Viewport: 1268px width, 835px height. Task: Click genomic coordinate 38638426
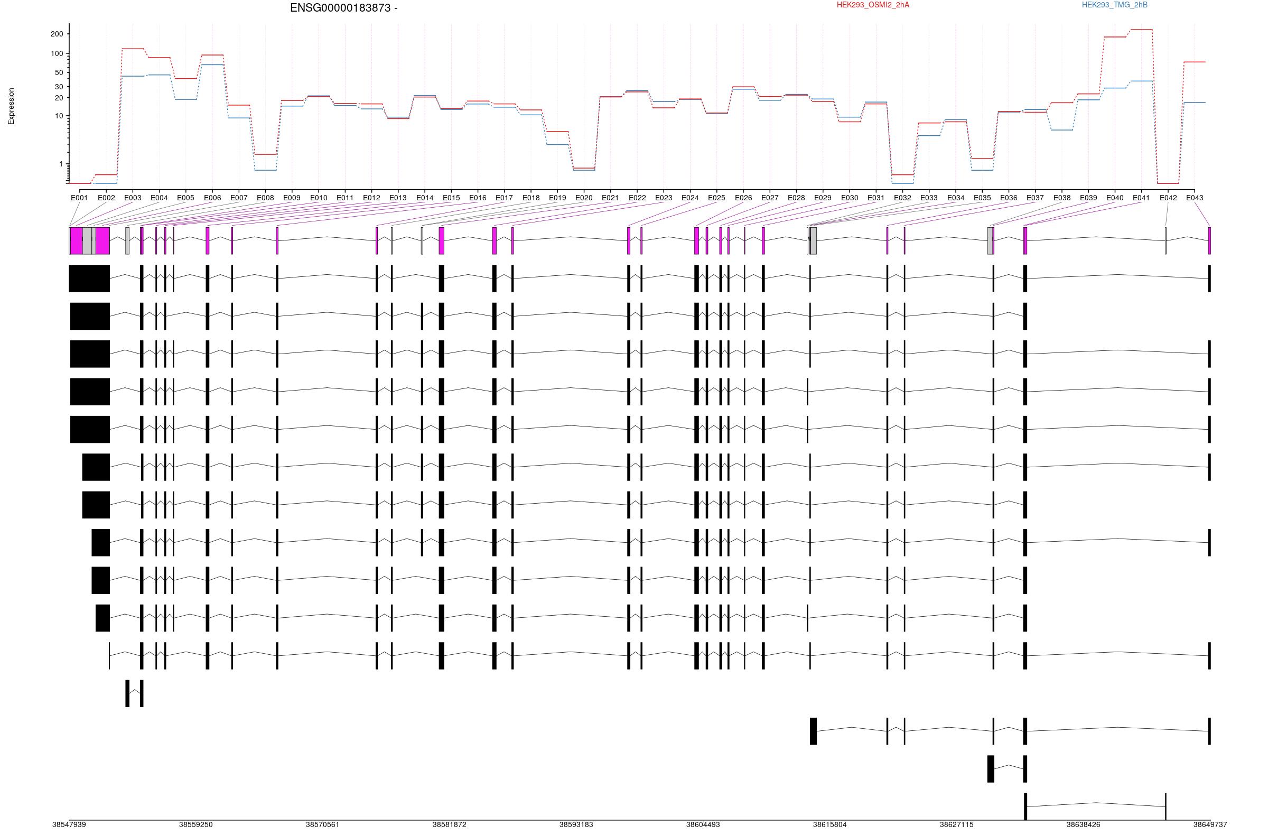click(x=1083, y=825)
